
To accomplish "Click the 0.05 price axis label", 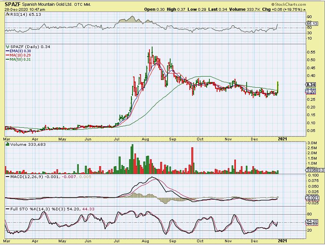I will tap(311, 130).
